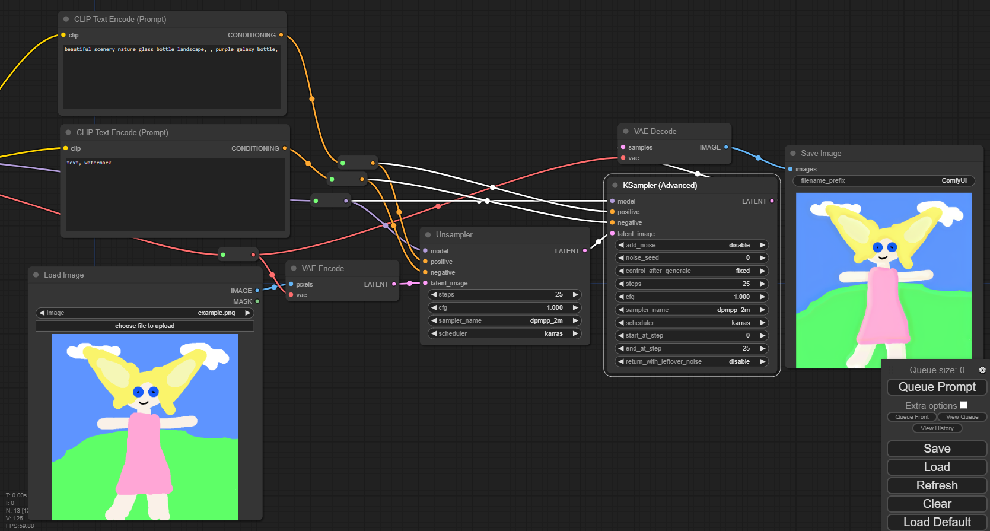The image size is (990, 531).
Task: Open the KSampler sampler_name dropdown
Action: click(x=692, y=310)
